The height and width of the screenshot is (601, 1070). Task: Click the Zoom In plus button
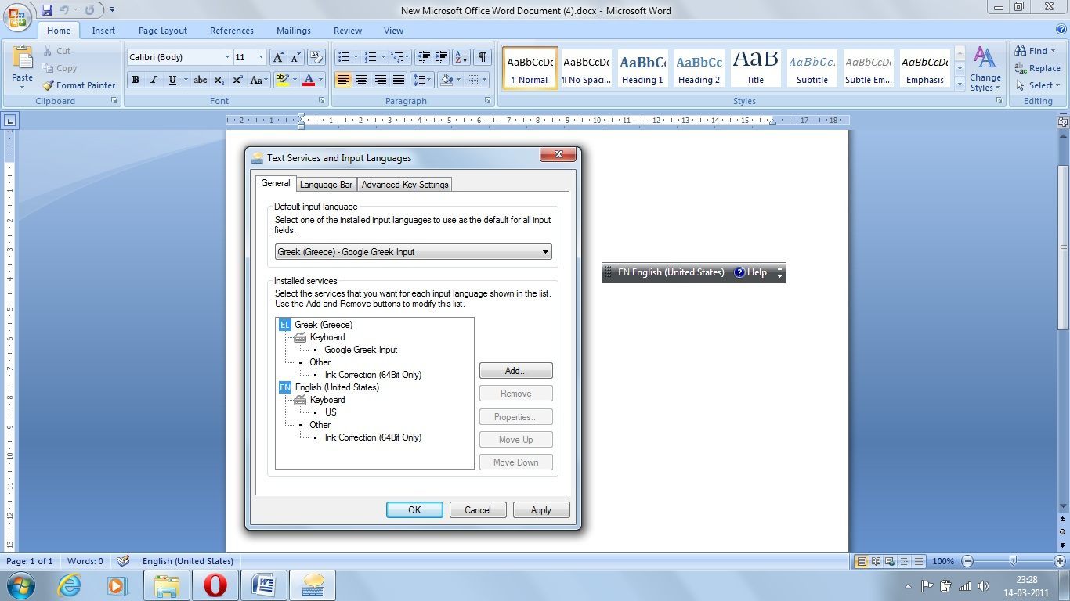point(1060,561)
